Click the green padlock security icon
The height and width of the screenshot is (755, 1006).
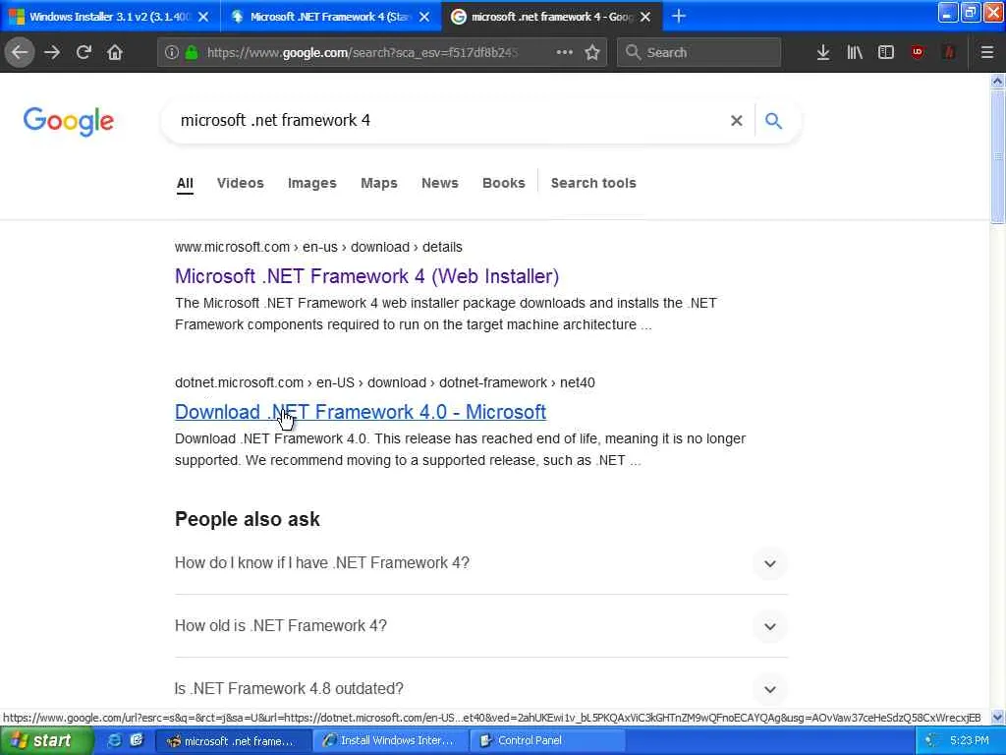coord(192,53)
